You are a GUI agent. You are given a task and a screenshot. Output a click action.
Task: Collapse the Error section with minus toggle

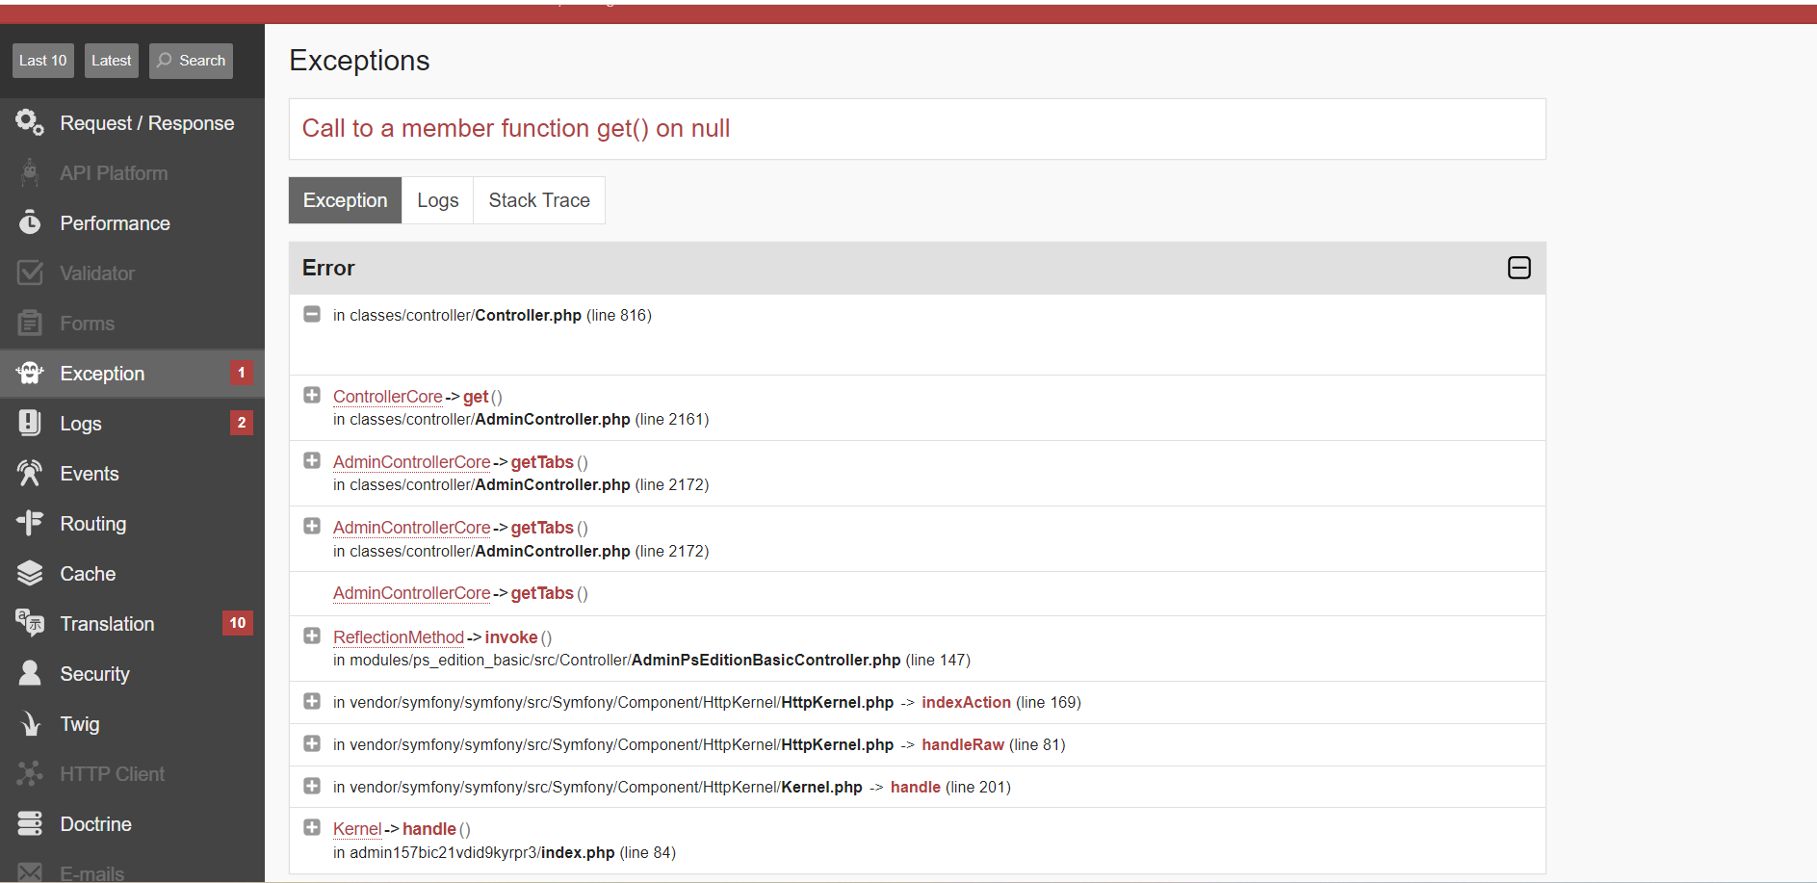click(x=1518, y=268)
